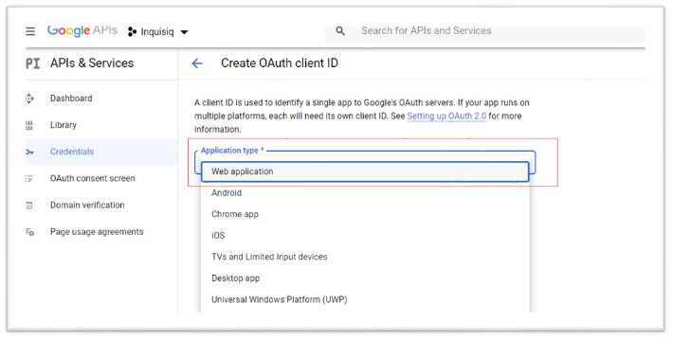Click the Domain verification checkbox icon
The image size is (673, 341).
point(29,206)
